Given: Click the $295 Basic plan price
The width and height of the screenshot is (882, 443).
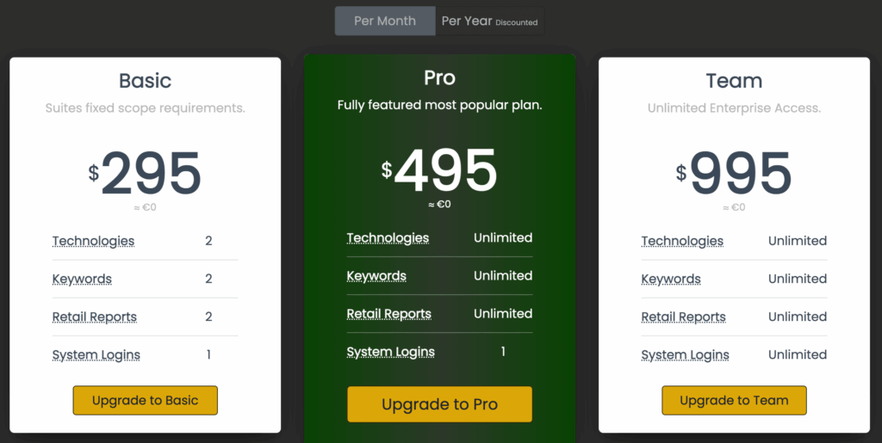Looking at the screenshot, I should 145,173.
